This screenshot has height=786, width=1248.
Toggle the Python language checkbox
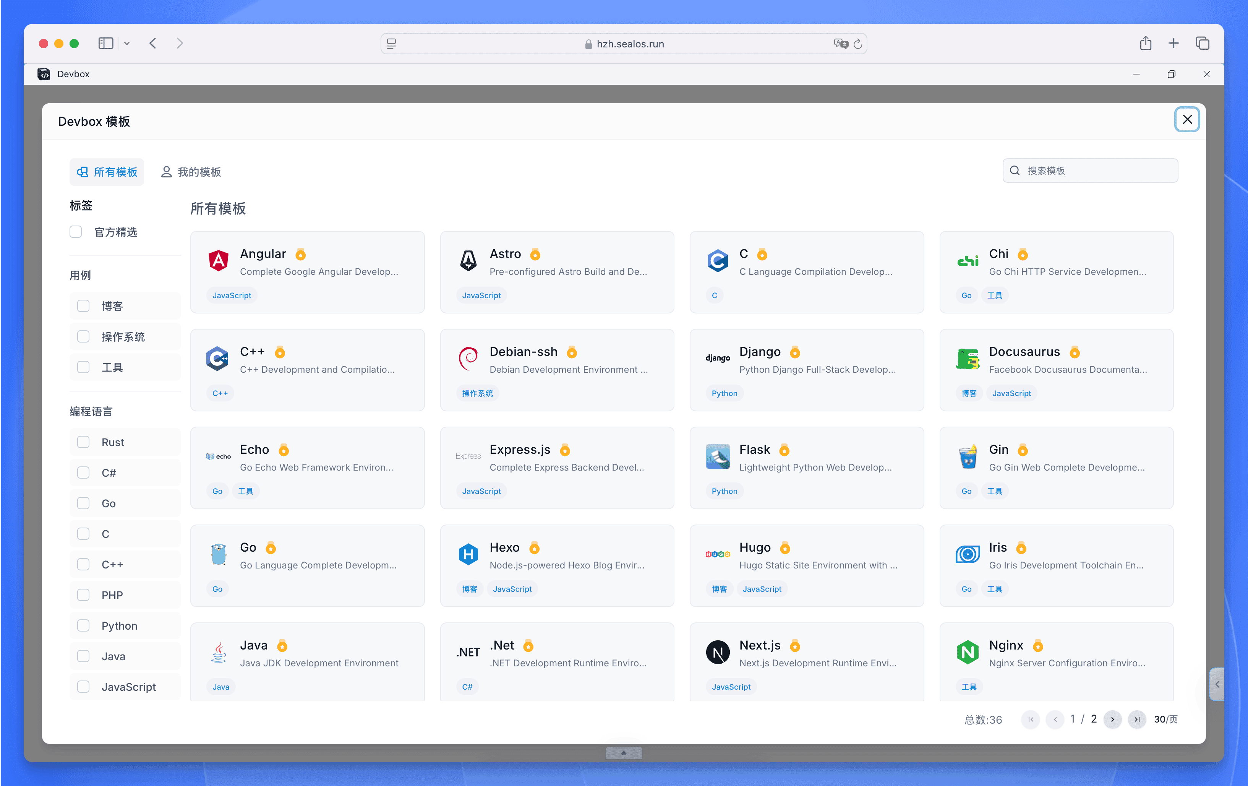[x=83, y=625]
